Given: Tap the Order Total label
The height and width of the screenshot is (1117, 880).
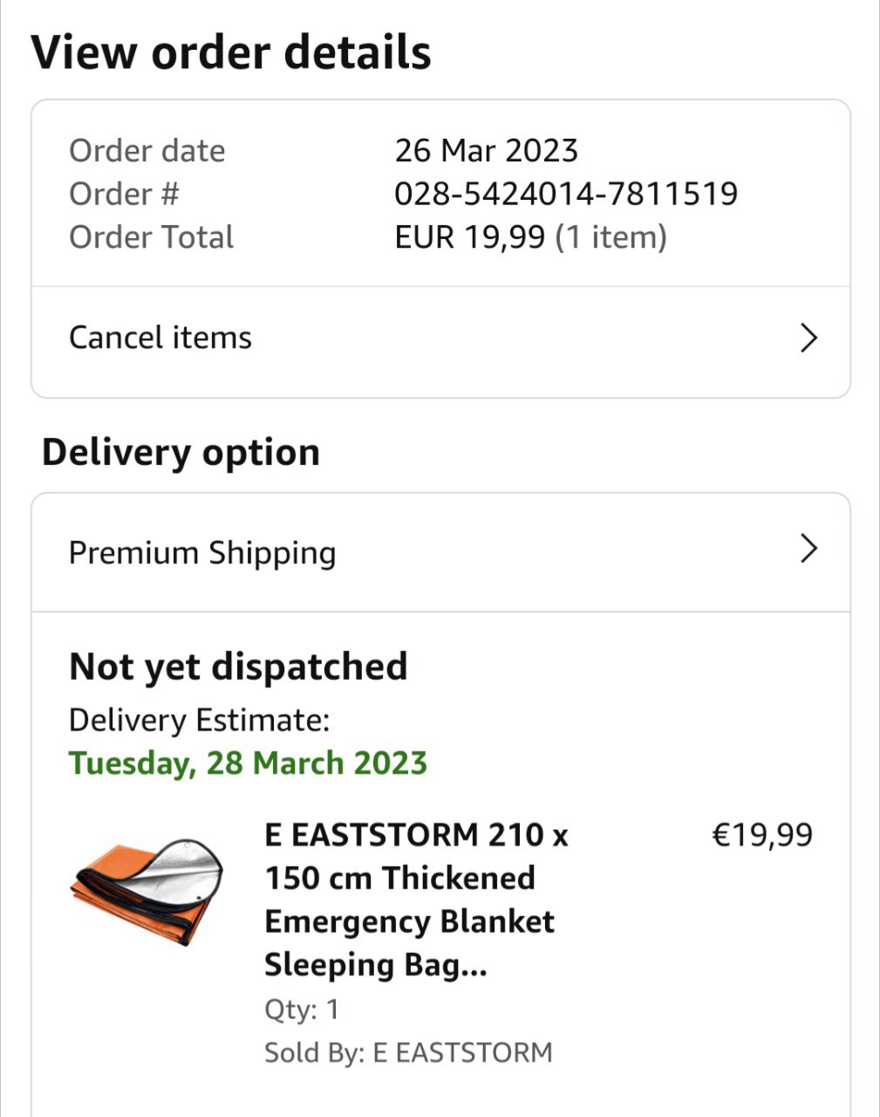Looking at the screenshot, I should pos(151,236).
